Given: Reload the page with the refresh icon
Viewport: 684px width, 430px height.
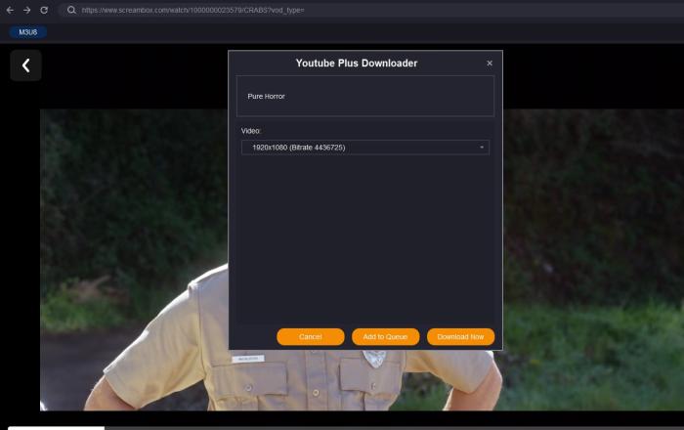Looking at the screenshot, I should (x=44, y=10).
